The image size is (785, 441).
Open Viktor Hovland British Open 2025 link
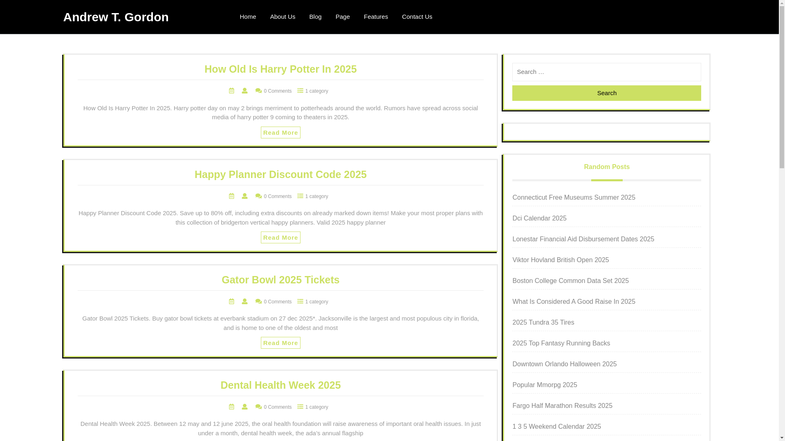[561, 260]
